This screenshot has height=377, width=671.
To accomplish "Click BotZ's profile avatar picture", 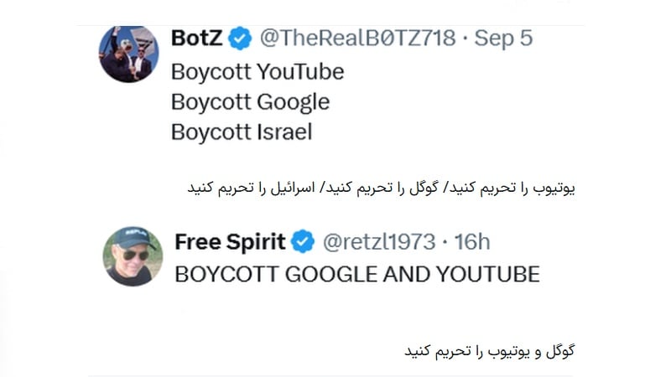I will 128,54.
